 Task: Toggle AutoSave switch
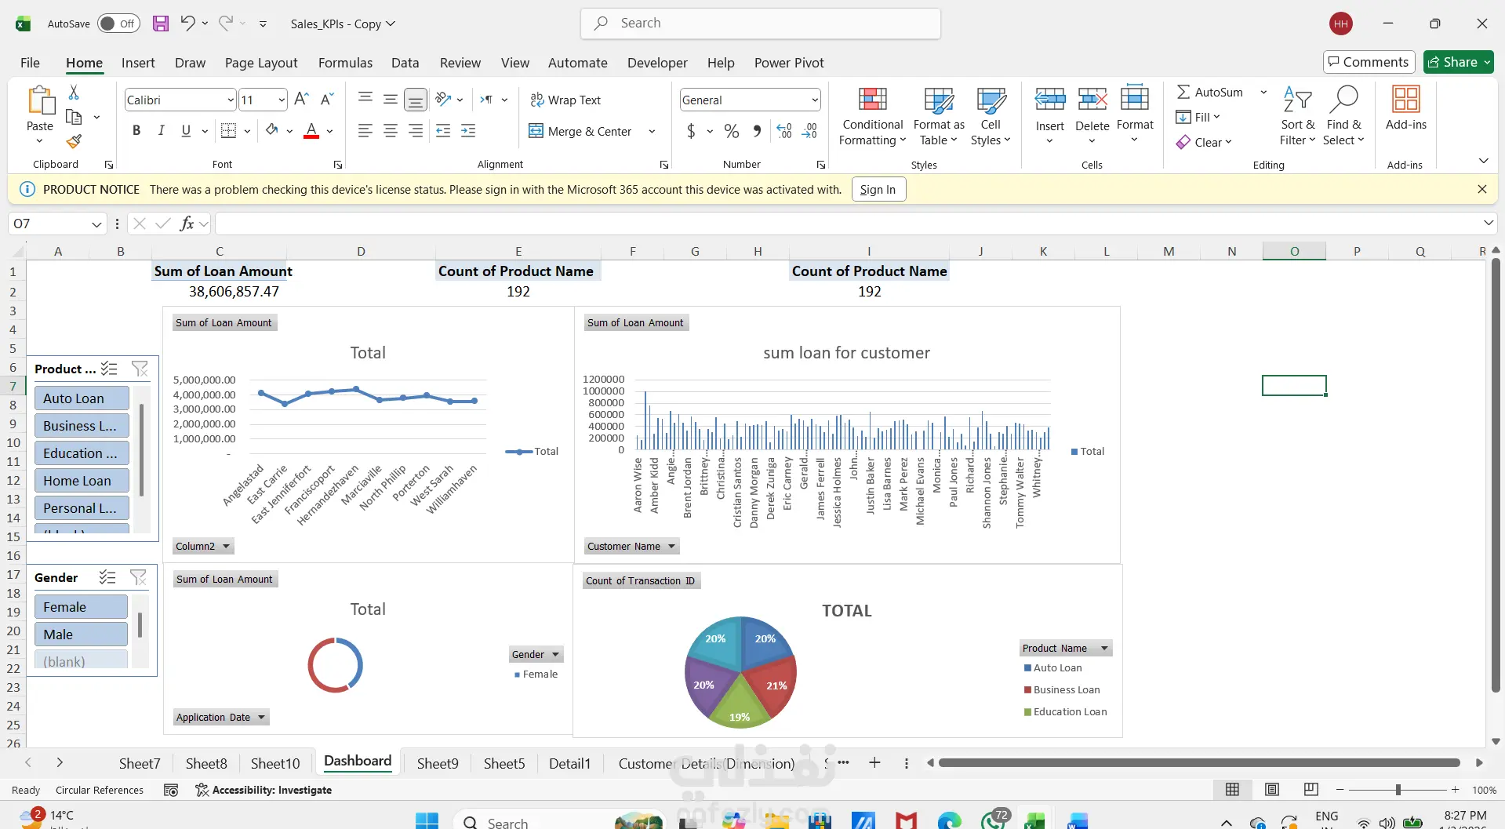pos(118,24)
